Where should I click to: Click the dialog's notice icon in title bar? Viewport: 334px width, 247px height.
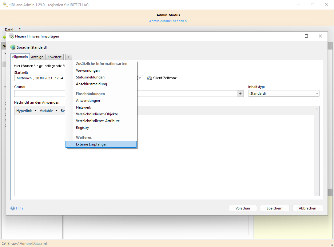pos(11,36)
